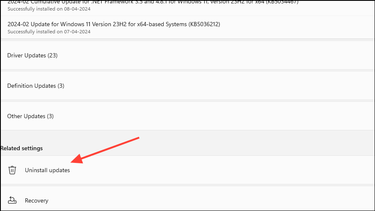Click the red arrowhead annotation near Uninstall updates
Viewport: 375px width, 211px height.
(x=77, y=159)
